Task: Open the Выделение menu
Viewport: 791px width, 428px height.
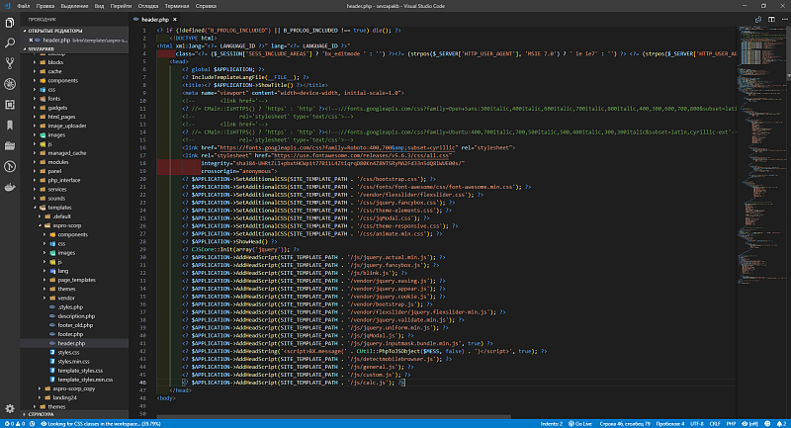Action: 74,6
